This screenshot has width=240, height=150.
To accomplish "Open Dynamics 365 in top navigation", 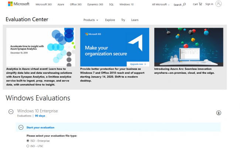I will click(x=95, y=4).
